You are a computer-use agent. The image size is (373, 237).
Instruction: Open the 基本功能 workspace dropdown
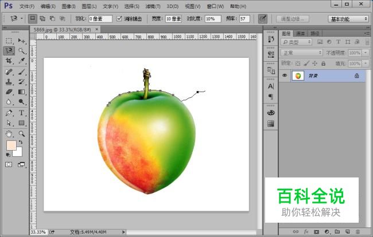coord(348,19)
